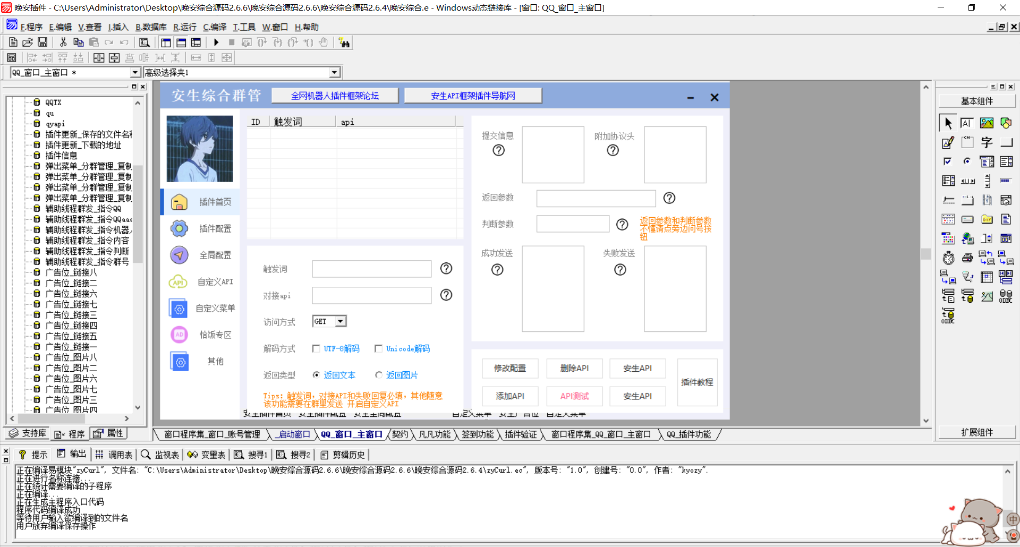Switch to the 签到功能 tab

click(x=477, y=434)
